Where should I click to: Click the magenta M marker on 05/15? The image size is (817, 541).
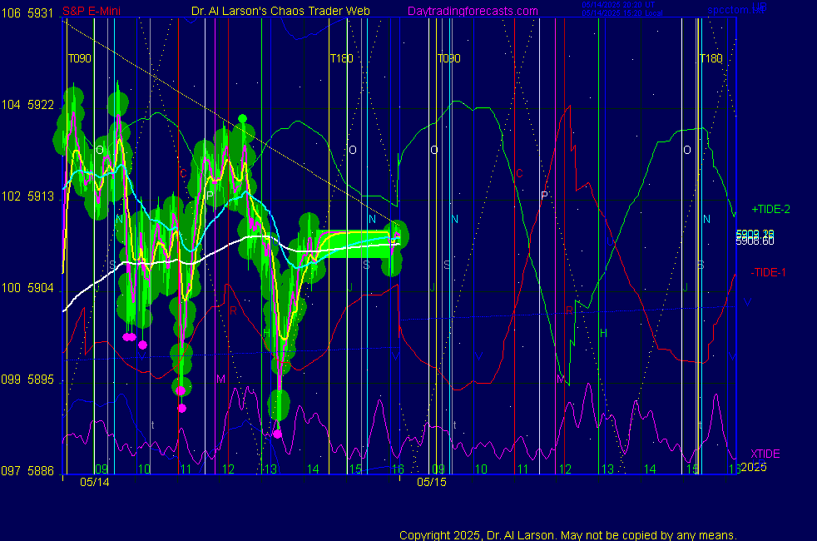coord(560,379)
